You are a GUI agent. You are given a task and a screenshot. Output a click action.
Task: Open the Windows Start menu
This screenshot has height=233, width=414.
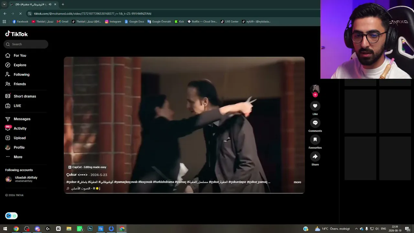tap(5, 229)
